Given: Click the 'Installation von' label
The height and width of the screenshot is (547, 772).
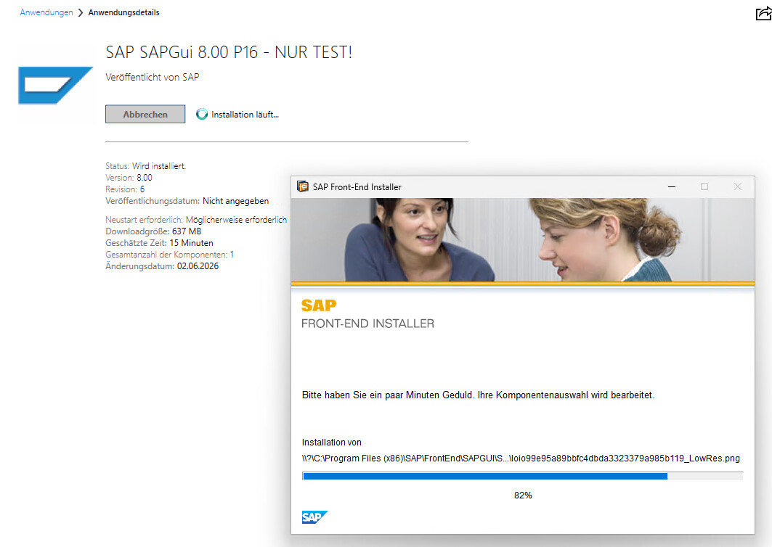Looking at the screenshot, I should [332, 443].
